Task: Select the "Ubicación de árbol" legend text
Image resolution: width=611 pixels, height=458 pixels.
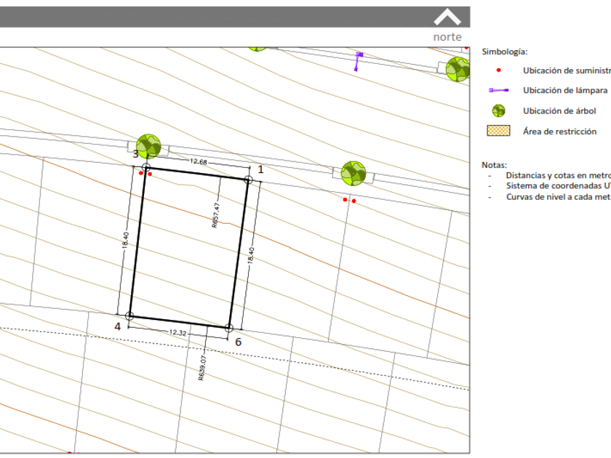Action: coord(559,111)
